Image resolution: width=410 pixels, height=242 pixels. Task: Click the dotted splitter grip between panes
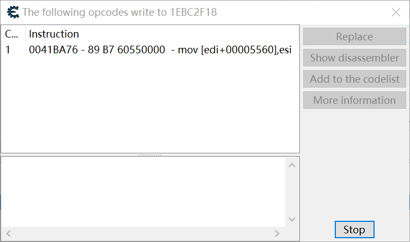(150, 155)
